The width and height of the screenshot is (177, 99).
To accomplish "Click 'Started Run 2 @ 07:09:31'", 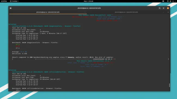I will [x=27, y=37].
